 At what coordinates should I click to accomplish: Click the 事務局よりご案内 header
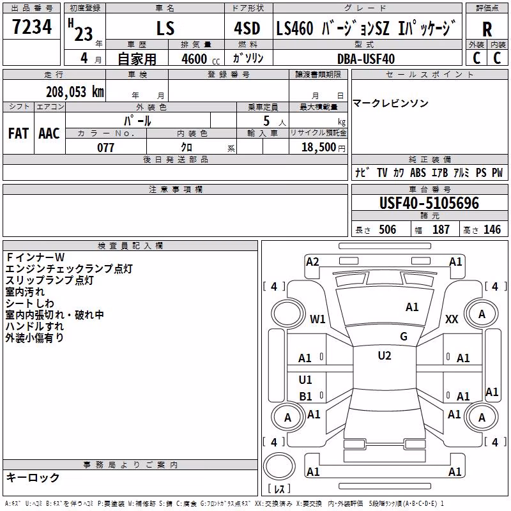pyautogui.click(x=130, y=465)
